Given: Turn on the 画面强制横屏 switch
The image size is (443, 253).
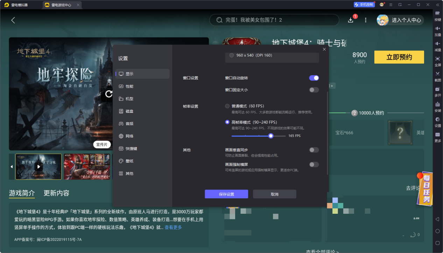Looking at the screenshot, I should point(314,164).
